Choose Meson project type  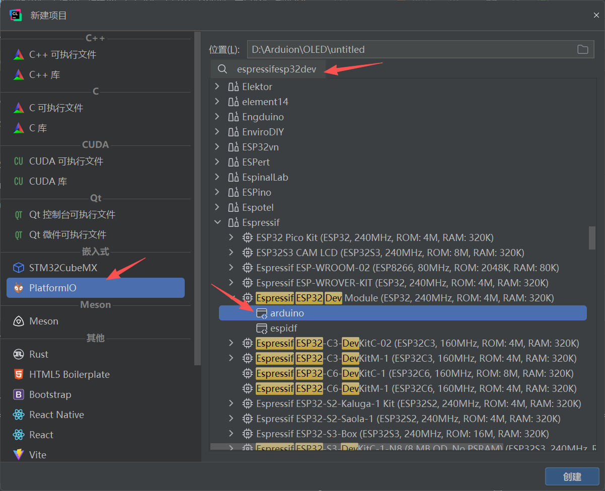(x=96, y=321)
